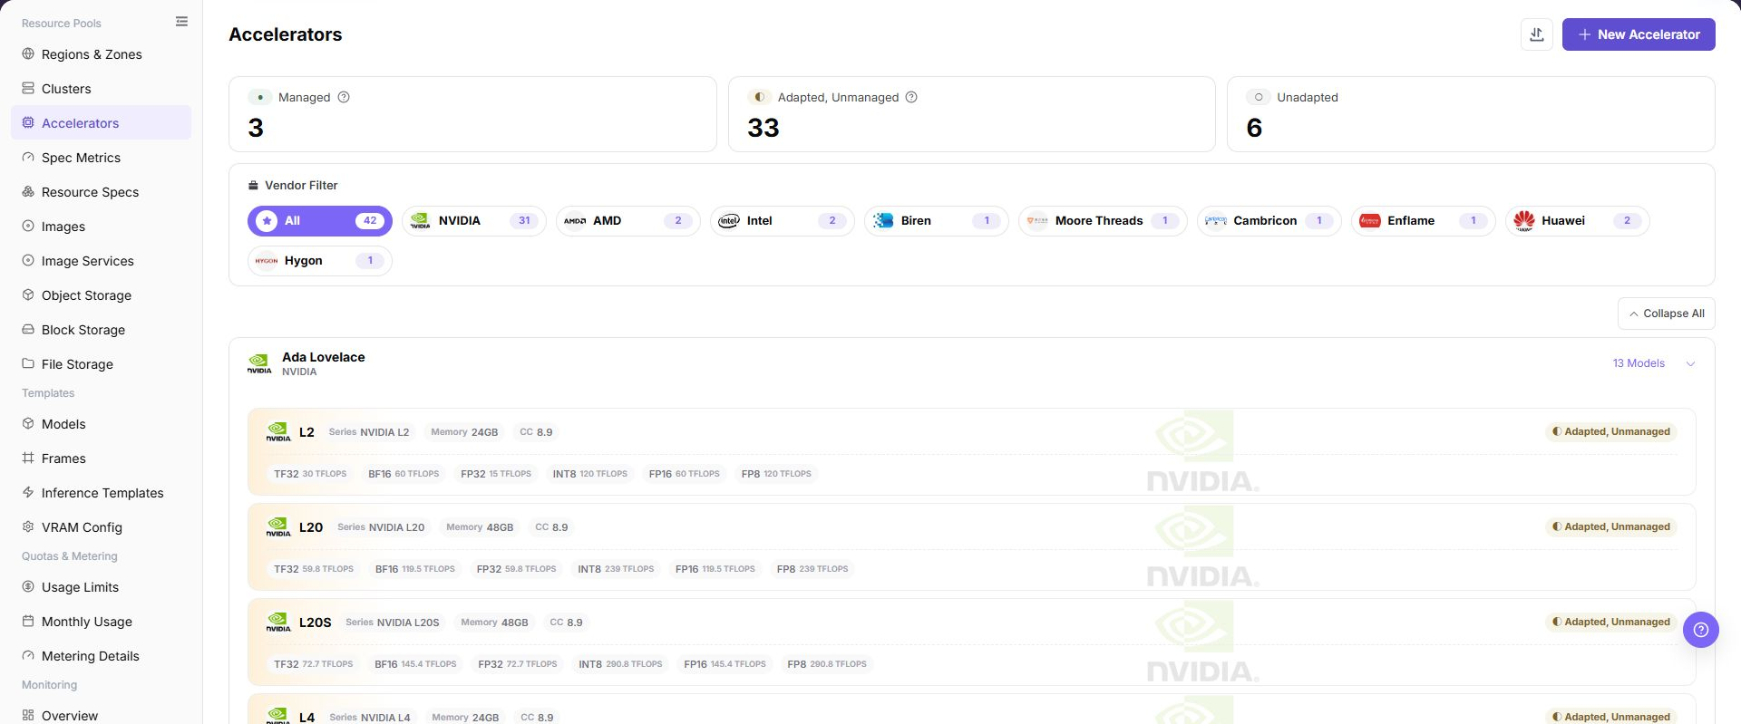Filter accelerators by AMD vendor
1741x724 pixels.
pos(628,221)
